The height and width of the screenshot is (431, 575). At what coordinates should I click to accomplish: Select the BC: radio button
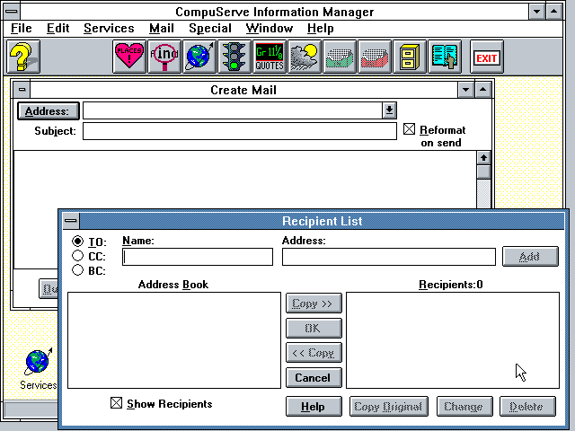coord(77,269)
